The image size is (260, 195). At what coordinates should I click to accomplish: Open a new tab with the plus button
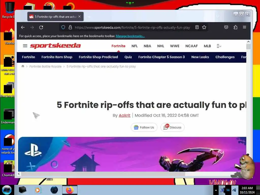(x=89, y=17)
